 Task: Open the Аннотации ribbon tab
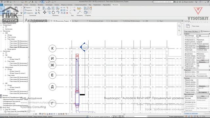49,5
